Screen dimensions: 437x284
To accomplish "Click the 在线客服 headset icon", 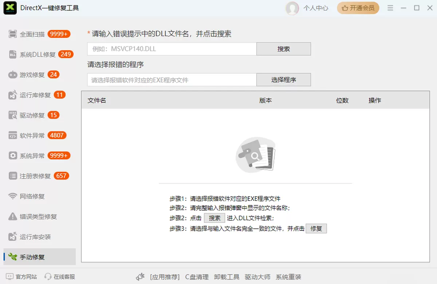I will coord(48,277).
